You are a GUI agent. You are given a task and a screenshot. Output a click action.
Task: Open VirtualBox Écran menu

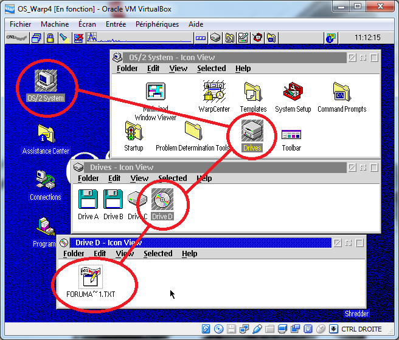click(88, 24)
